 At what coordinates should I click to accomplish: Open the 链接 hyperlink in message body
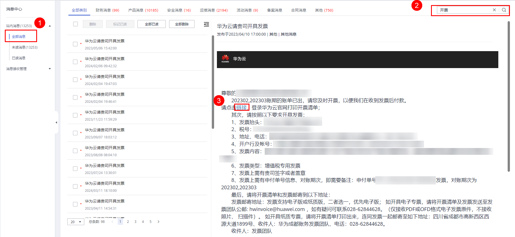[x=242, y=108]
